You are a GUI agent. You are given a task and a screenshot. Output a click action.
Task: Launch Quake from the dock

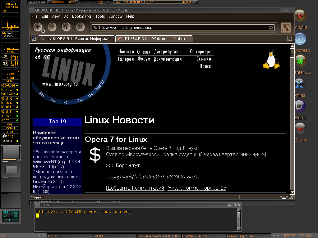click(x=300, y=129)
